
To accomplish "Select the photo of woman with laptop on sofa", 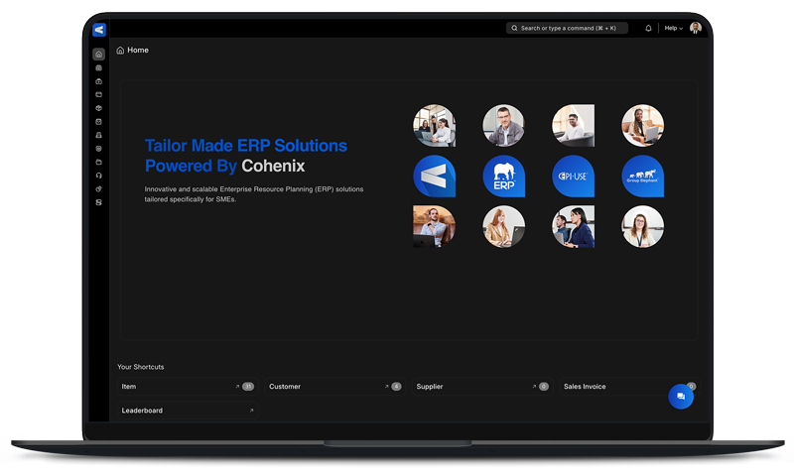I will (x=642, y=126).
